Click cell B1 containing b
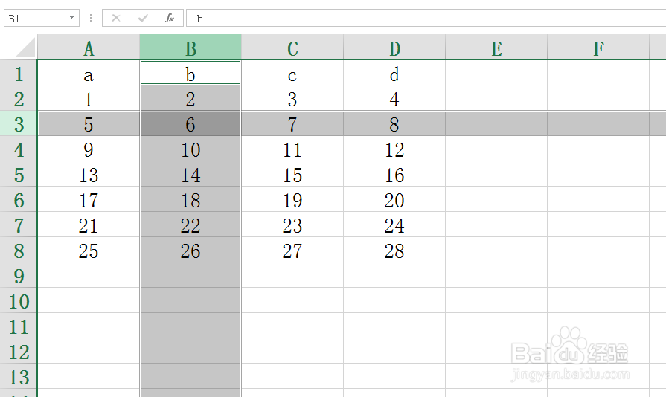The image size is (666, 397). (x=190, y=73)
